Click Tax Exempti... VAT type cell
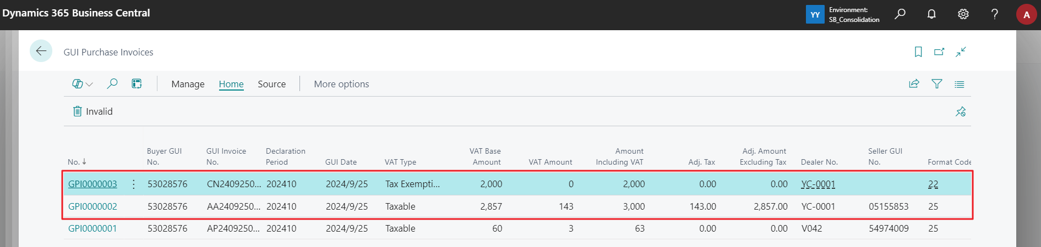Image resolution: width=1041 pixels, height=247 pixels. tap(412, 184)
